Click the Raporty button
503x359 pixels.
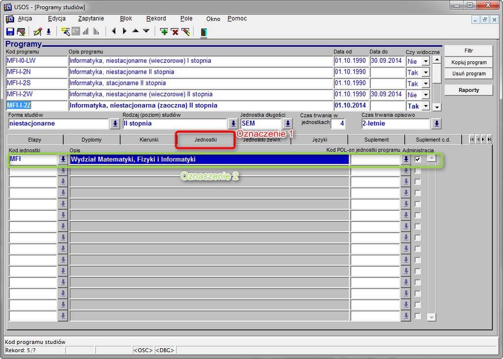(469, 90)
